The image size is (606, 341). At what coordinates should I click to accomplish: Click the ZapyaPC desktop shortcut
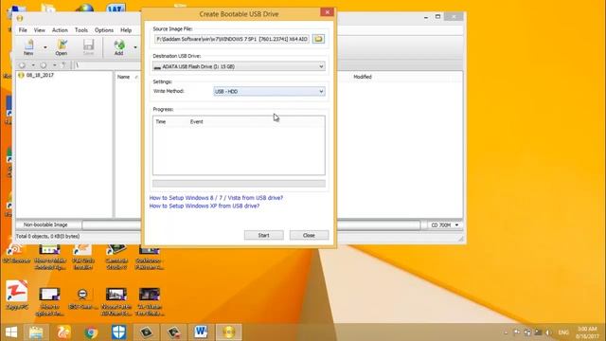17,296
